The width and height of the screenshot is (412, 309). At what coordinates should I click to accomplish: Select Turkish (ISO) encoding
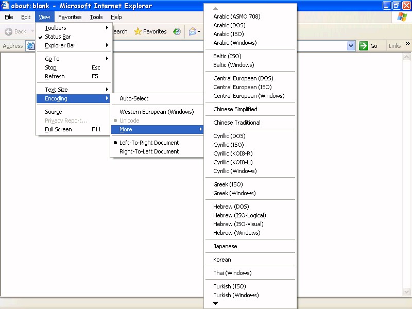click(x=250, y=286)
